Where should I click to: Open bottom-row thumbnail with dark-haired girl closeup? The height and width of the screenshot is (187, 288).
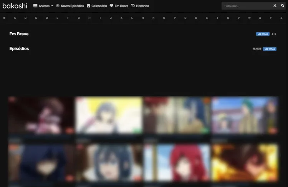(109, 163)
